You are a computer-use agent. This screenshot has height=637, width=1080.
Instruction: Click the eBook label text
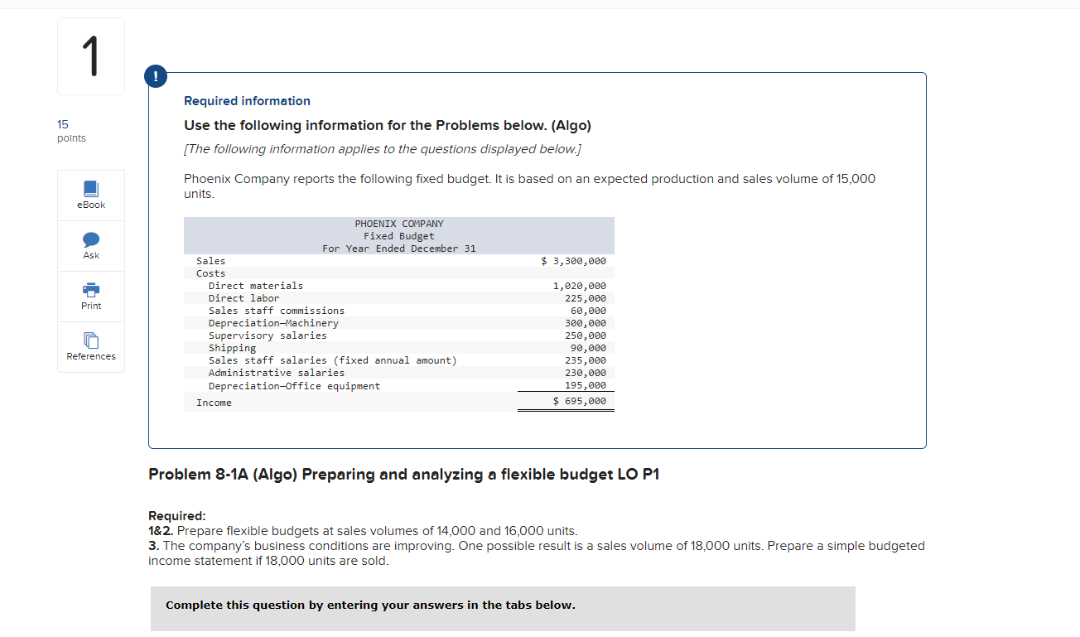91,205
